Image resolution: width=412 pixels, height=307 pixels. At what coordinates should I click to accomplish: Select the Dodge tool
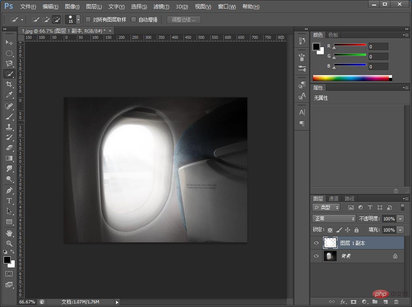coord(9,179)
